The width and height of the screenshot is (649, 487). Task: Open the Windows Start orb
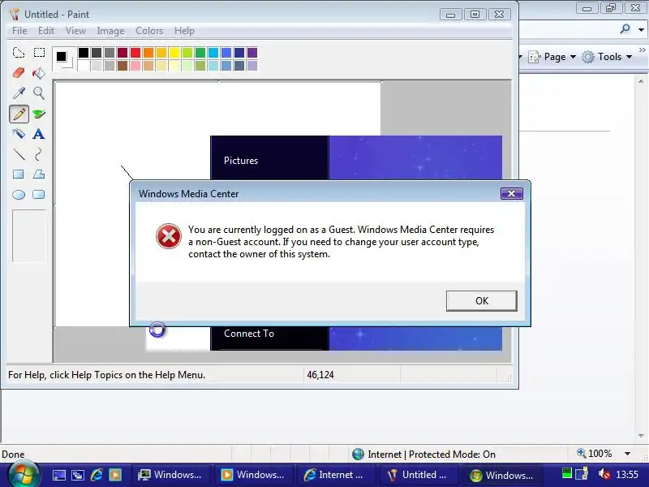[x=23, y=474]
